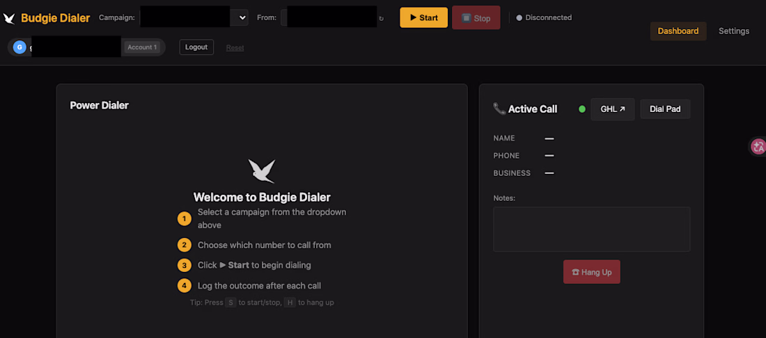Start dialing with the Start button
This screenshot has height=338, width=766.
coord(423,17)
